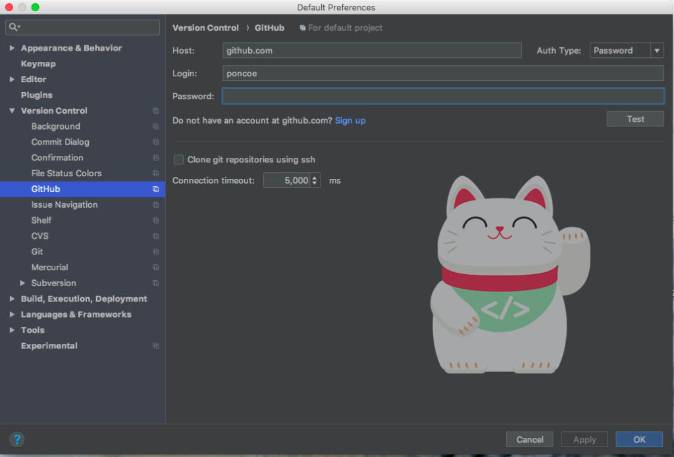Click Version Control in the breadcrumb
This screenshot has width=674, height=457.
point(205,28)
